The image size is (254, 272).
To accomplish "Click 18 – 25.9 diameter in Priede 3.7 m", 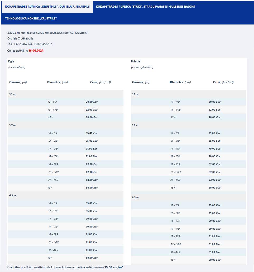I will pos(175,164).
